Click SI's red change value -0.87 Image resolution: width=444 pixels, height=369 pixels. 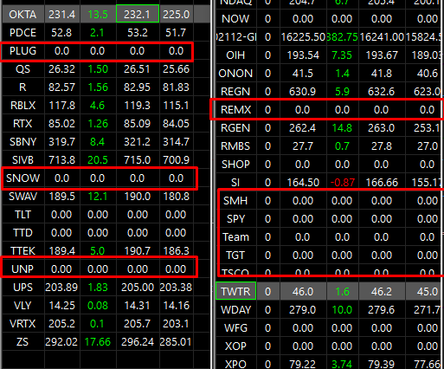(342, 183)
